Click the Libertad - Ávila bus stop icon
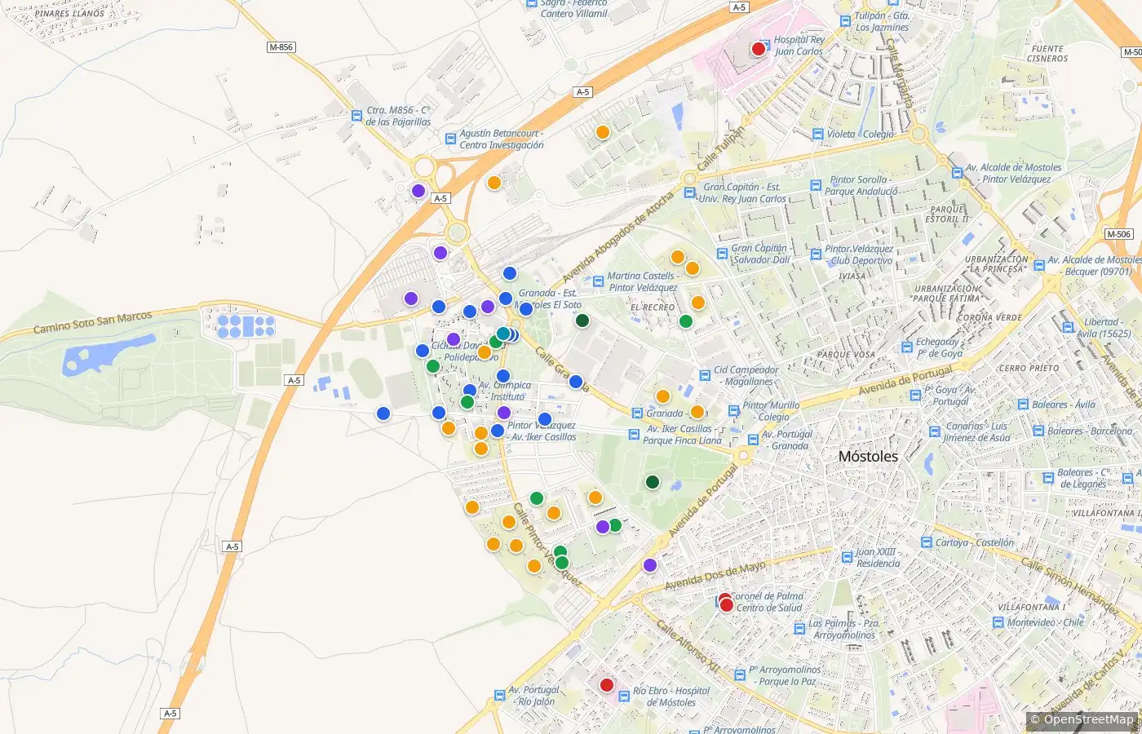 [1069, 327]
